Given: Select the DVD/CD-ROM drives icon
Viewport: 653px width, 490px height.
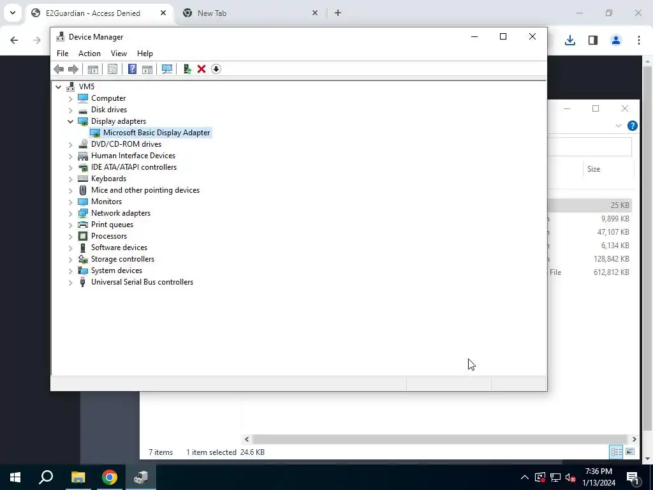Looking at the screenshot, I should [x=83, y=144].
